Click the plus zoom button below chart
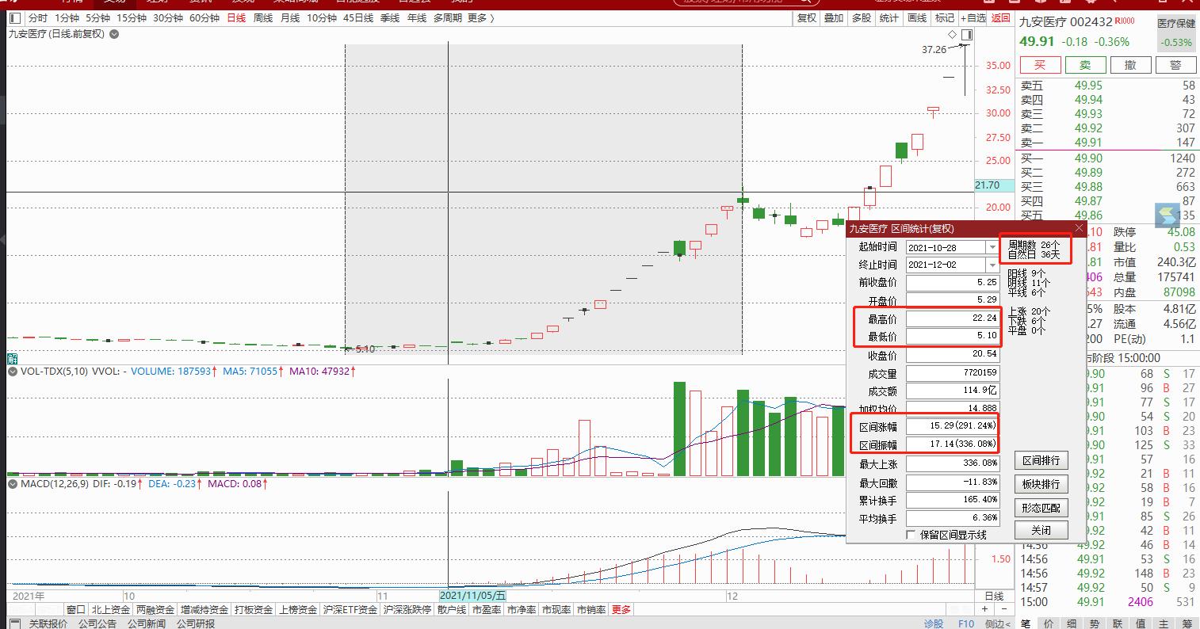Screen dimensions: 1200x629 [984, 609]
